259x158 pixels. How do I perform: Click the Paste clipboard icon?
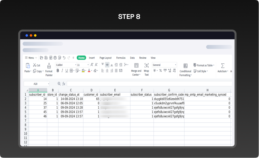[x=28, y=66]
